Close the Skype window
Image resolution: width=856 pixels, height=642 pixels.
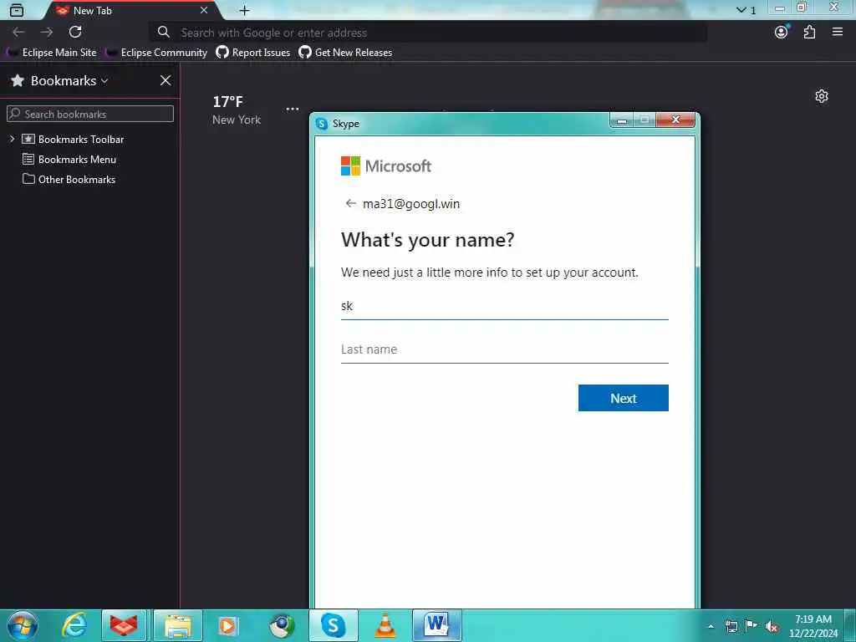(x=675, y=120)
